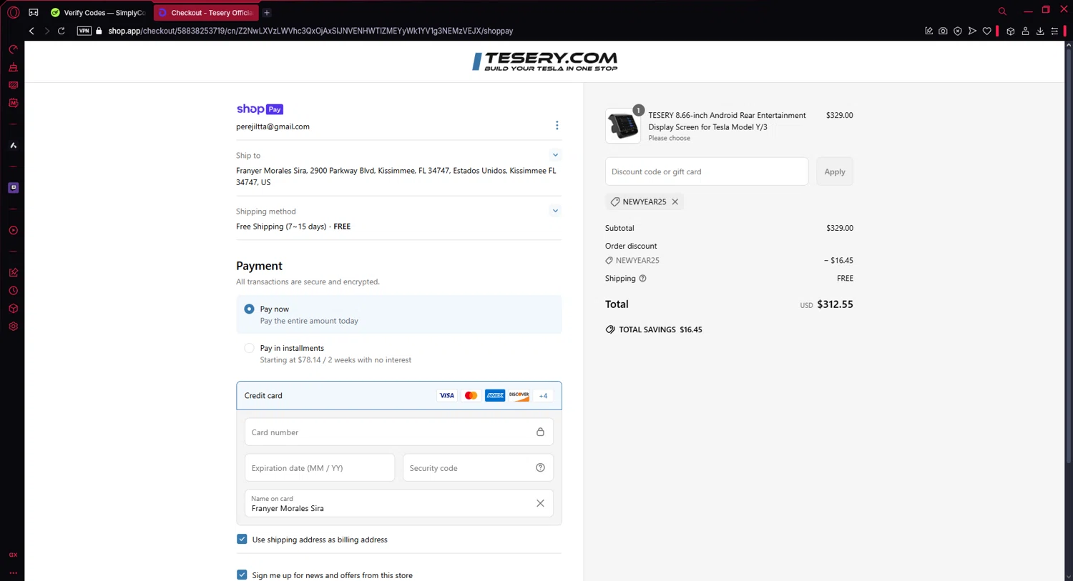Open Twitch panel in sidebar
The height and width of the screenshot is (581, 1073).
13,187
